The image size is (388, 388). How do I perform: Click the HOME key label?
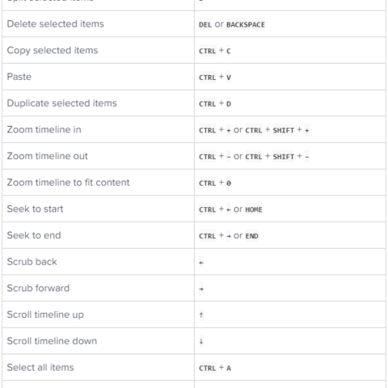coord(254,209)
